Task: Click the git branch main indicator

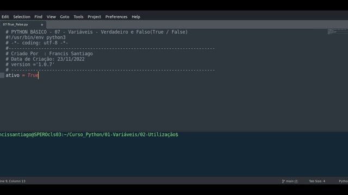Action: [x=290, y=181]
